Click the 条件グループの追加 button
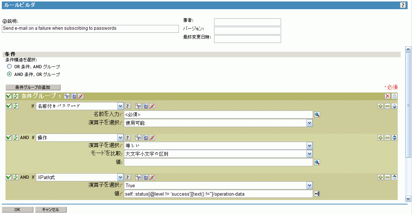Viewport: 412px width, 214px height. coord(33,87)
